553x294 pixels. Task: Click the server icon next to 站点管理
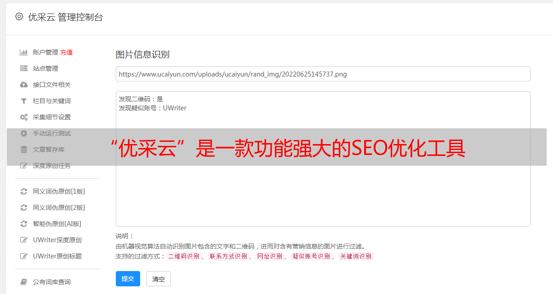tap(24, 68)
